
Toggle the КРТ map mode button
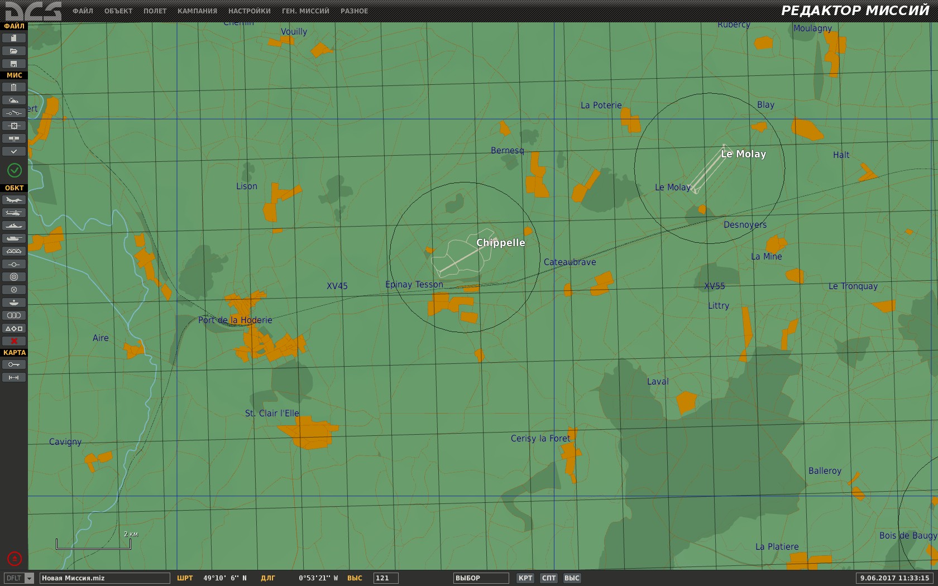coord(525,578)
